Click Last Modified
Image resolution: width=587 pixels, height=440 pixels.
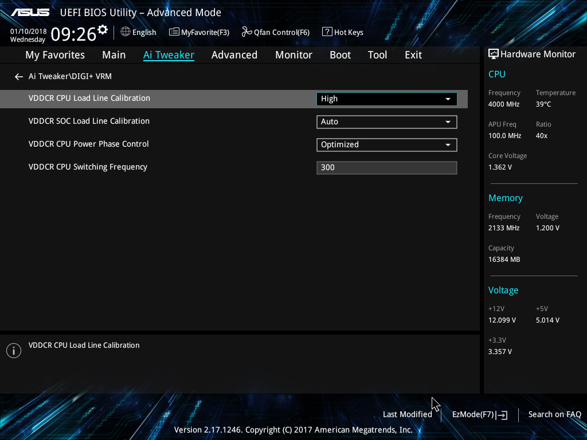click(408, 414)
